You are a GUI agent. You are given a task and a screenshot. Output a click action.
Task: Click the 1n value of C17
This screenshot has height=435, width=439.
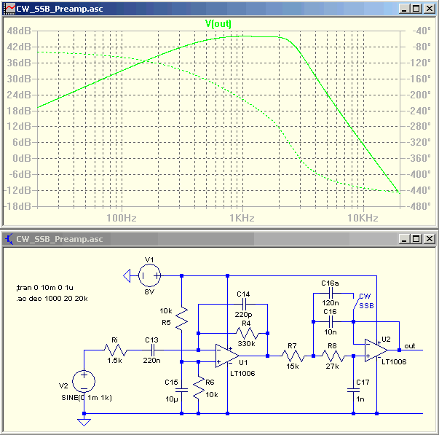(360, 399)
